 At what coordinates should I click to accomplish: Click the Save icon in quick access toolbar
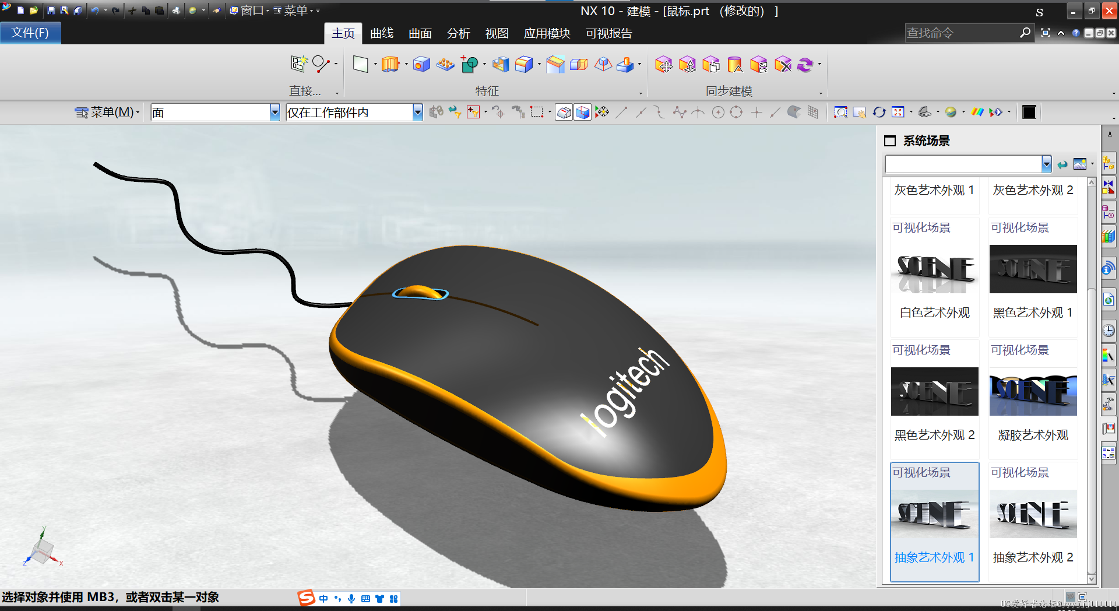coord(51,10)
